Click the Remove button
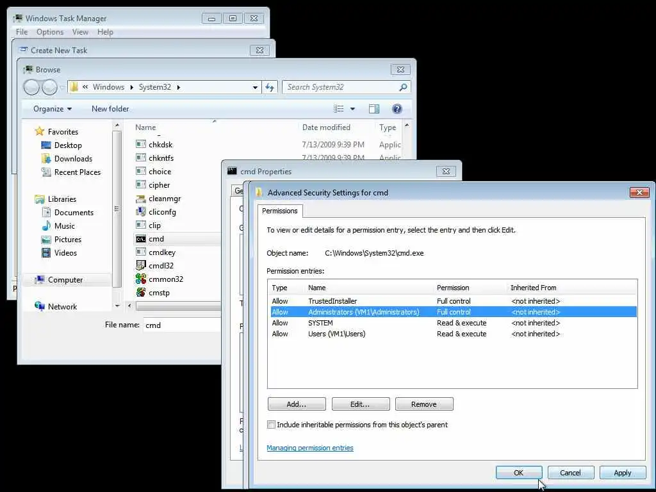Screen dimensions: 656x492 [424, 404]
